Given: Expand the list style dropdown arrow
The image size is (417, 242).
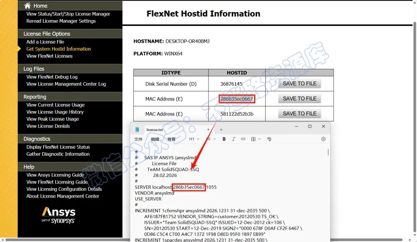Looking at the screenshot, I should pyautogui.click(x=215, y=139).
